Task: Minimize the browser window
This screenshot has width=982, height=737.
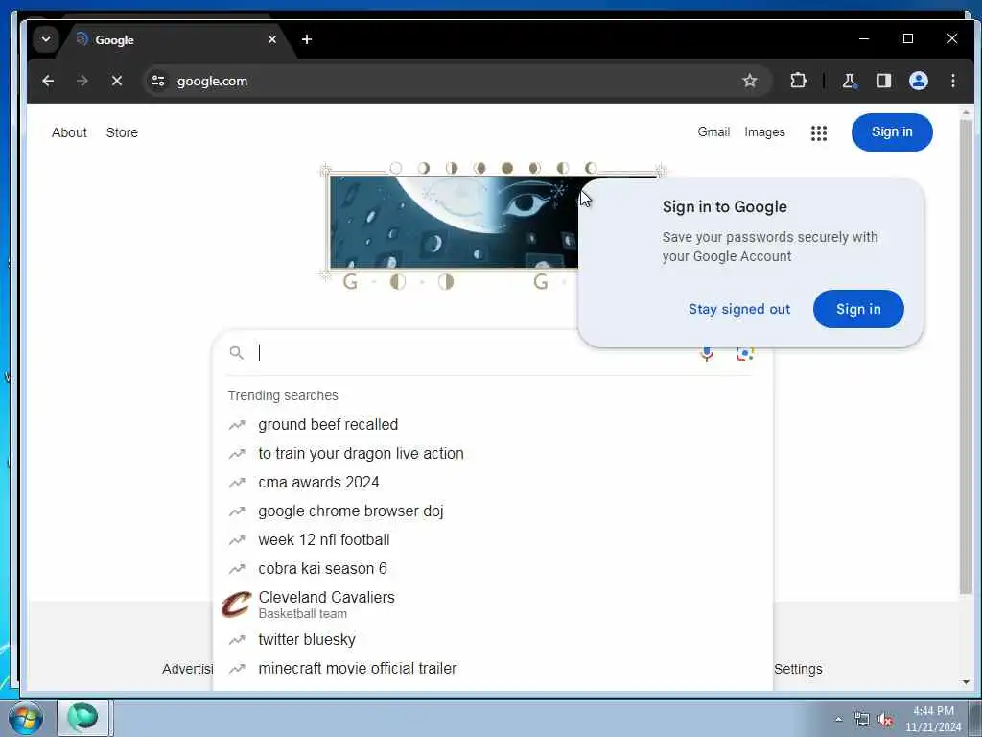Action: (x=864, y=38)
